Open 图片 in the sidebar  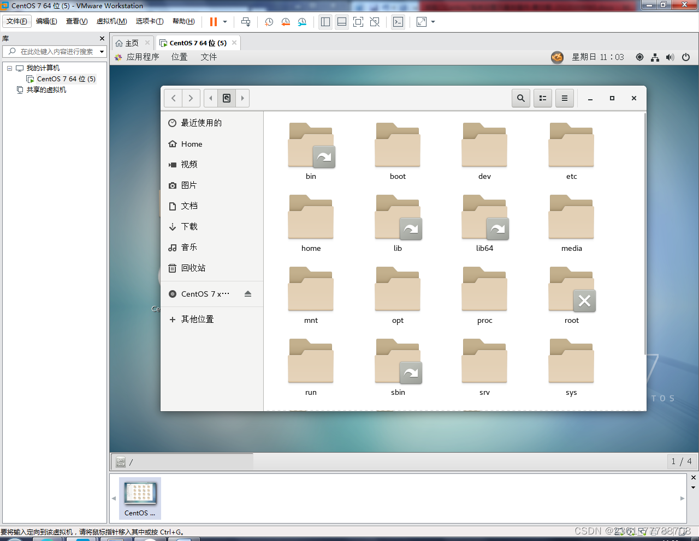tap(212, 185)
